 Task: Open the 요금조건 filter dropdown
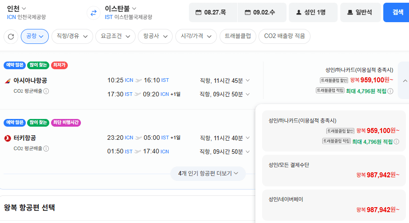(115, 36)
